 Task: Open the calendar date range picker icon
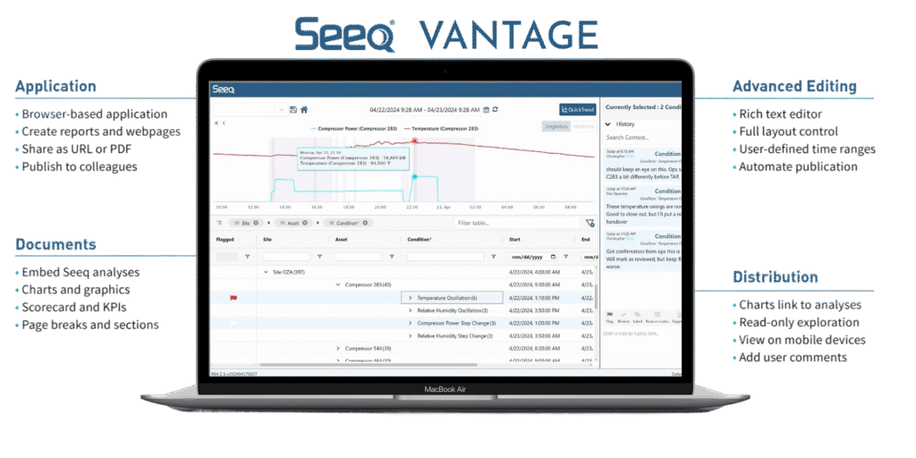tap(486, 110)
